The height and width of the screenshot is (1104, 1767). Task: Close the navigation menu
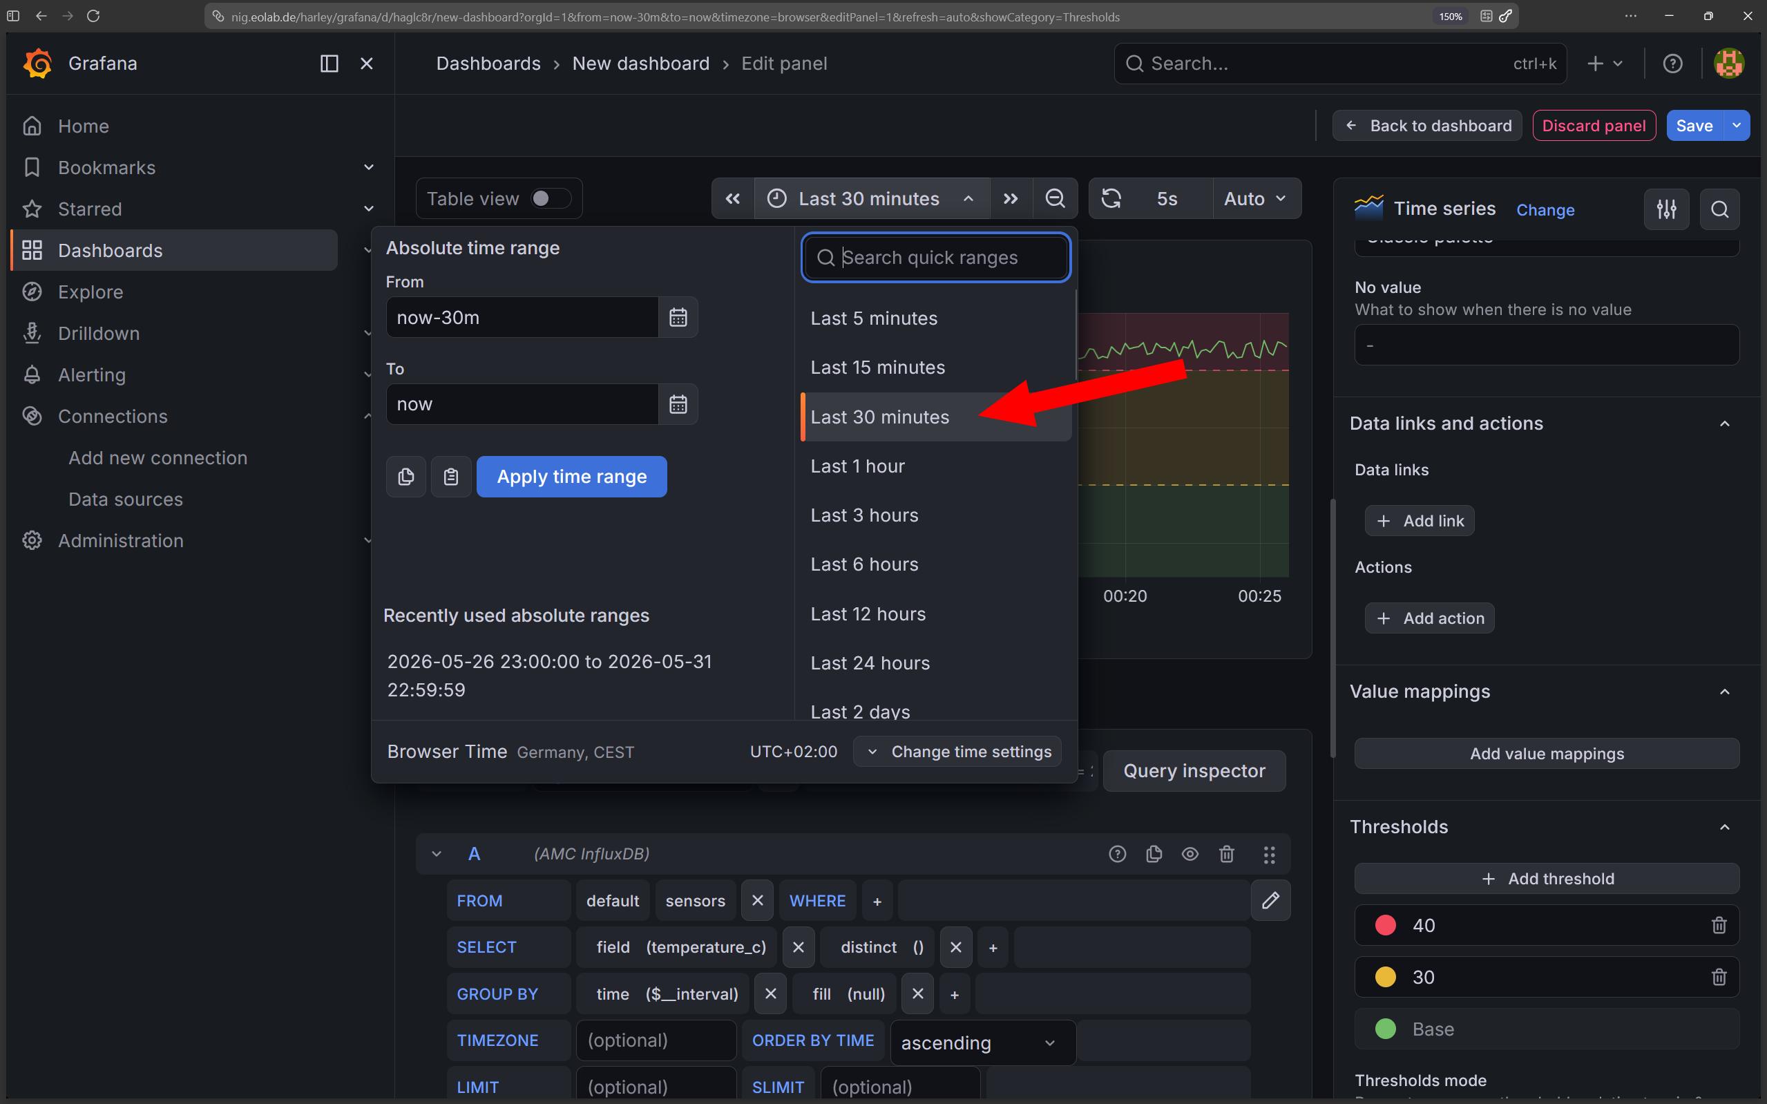pyautogui.click(x=367, y=64)
